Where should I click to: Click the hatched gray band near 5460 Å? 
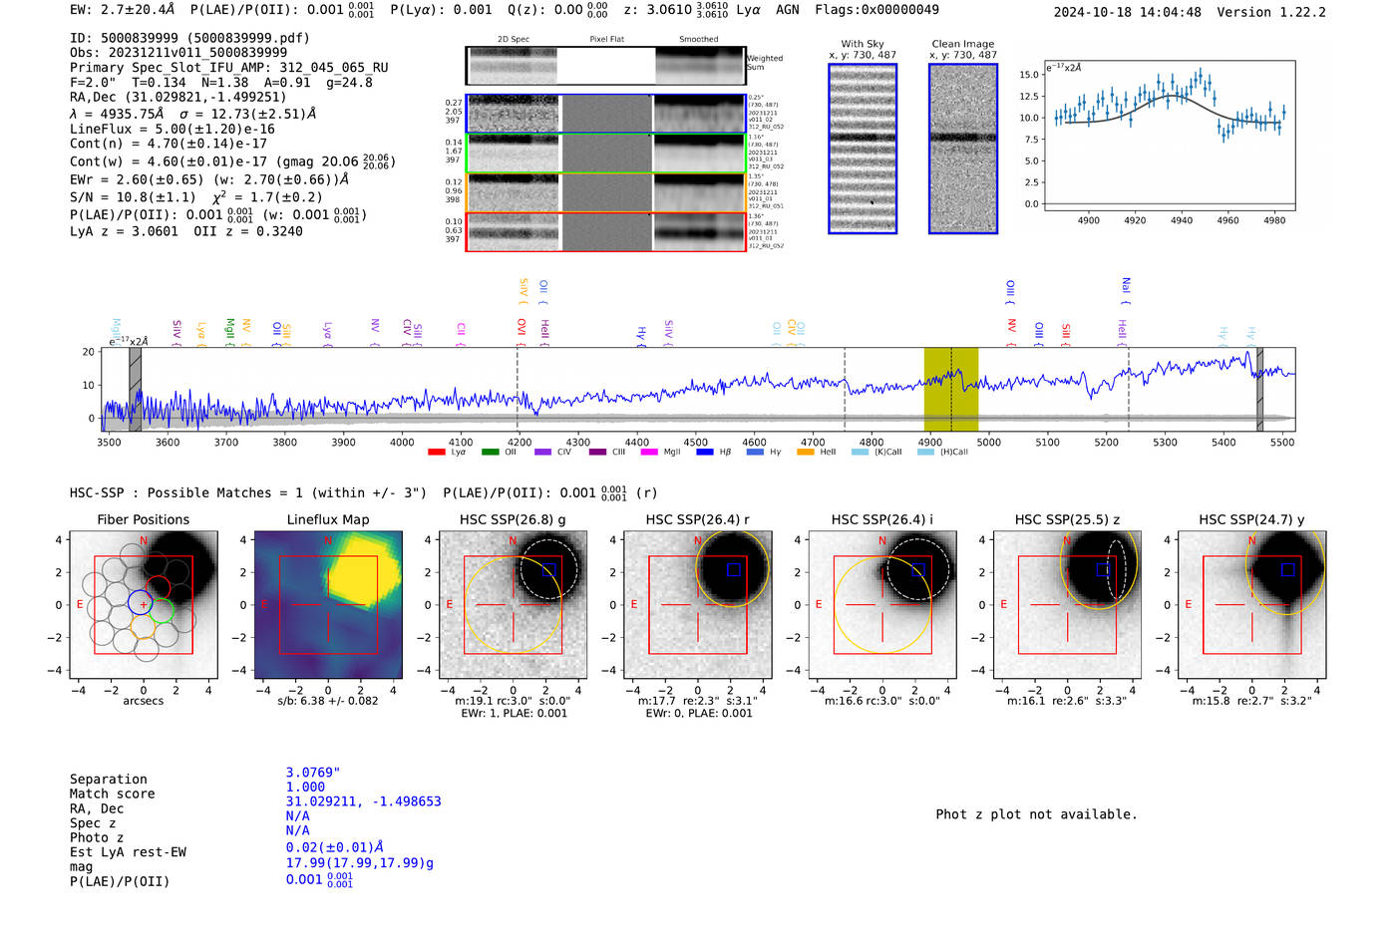1259,389
